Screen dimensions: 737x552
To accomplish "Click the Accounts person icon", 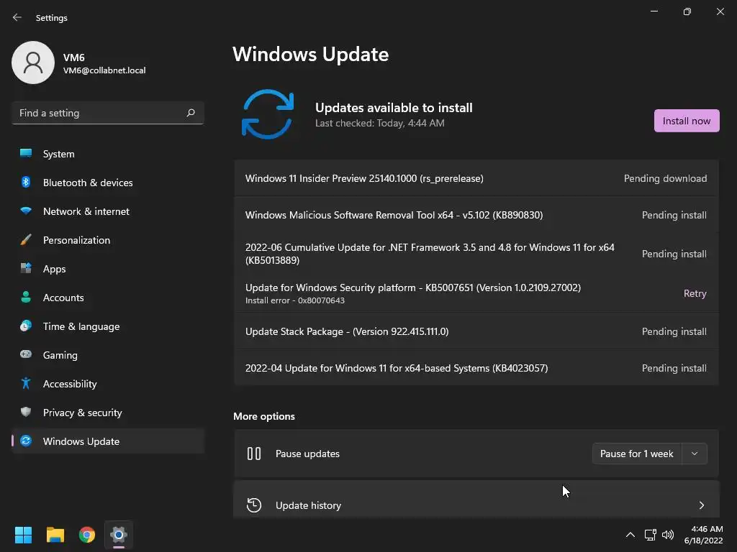I will (26, 297).
